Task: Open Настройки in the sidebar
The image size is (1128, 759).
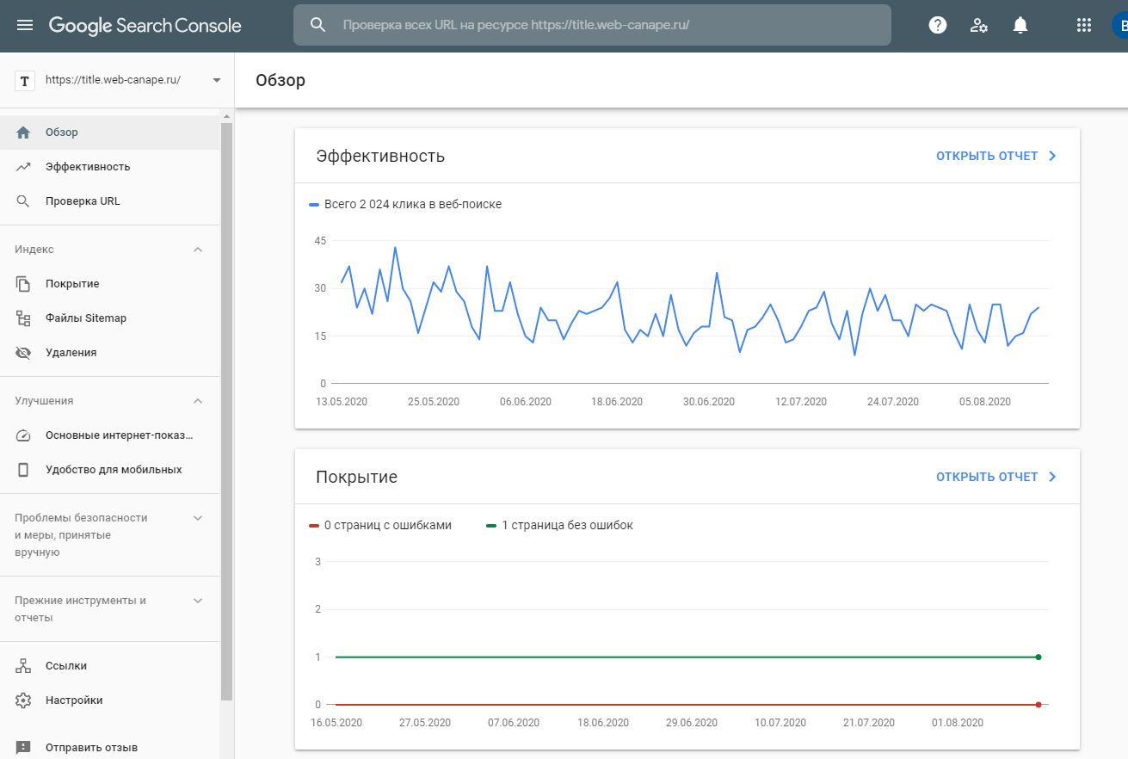Action: 110,700
